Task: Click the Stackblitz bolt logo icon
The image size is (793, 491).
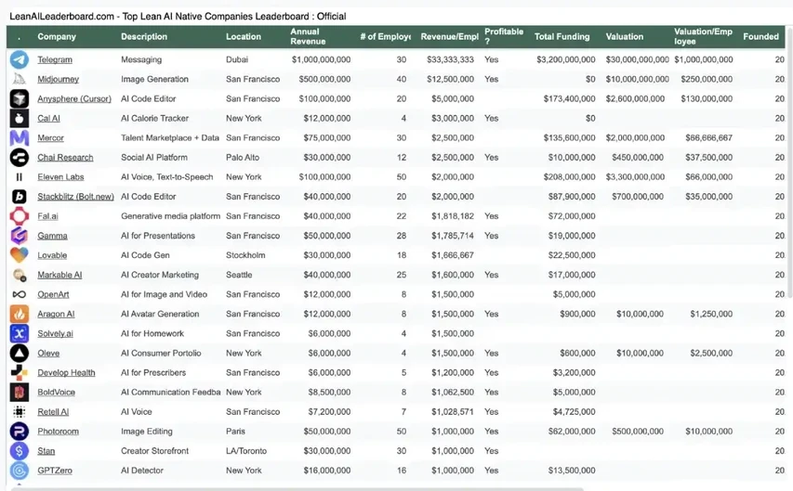Action: click(20, 197)
